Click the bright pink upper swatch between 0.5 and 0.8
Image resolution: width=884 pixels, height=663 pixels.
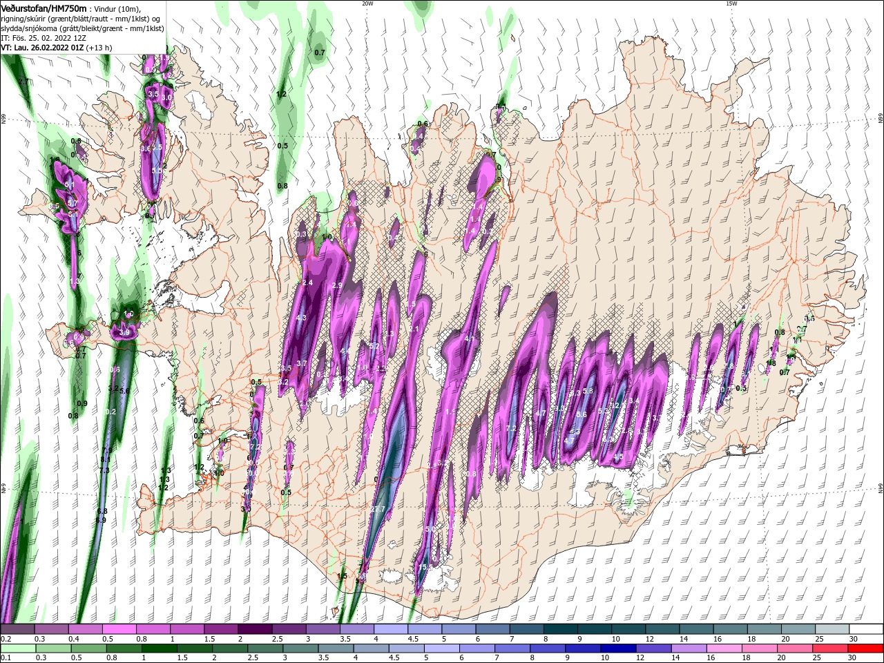[119, 629]
